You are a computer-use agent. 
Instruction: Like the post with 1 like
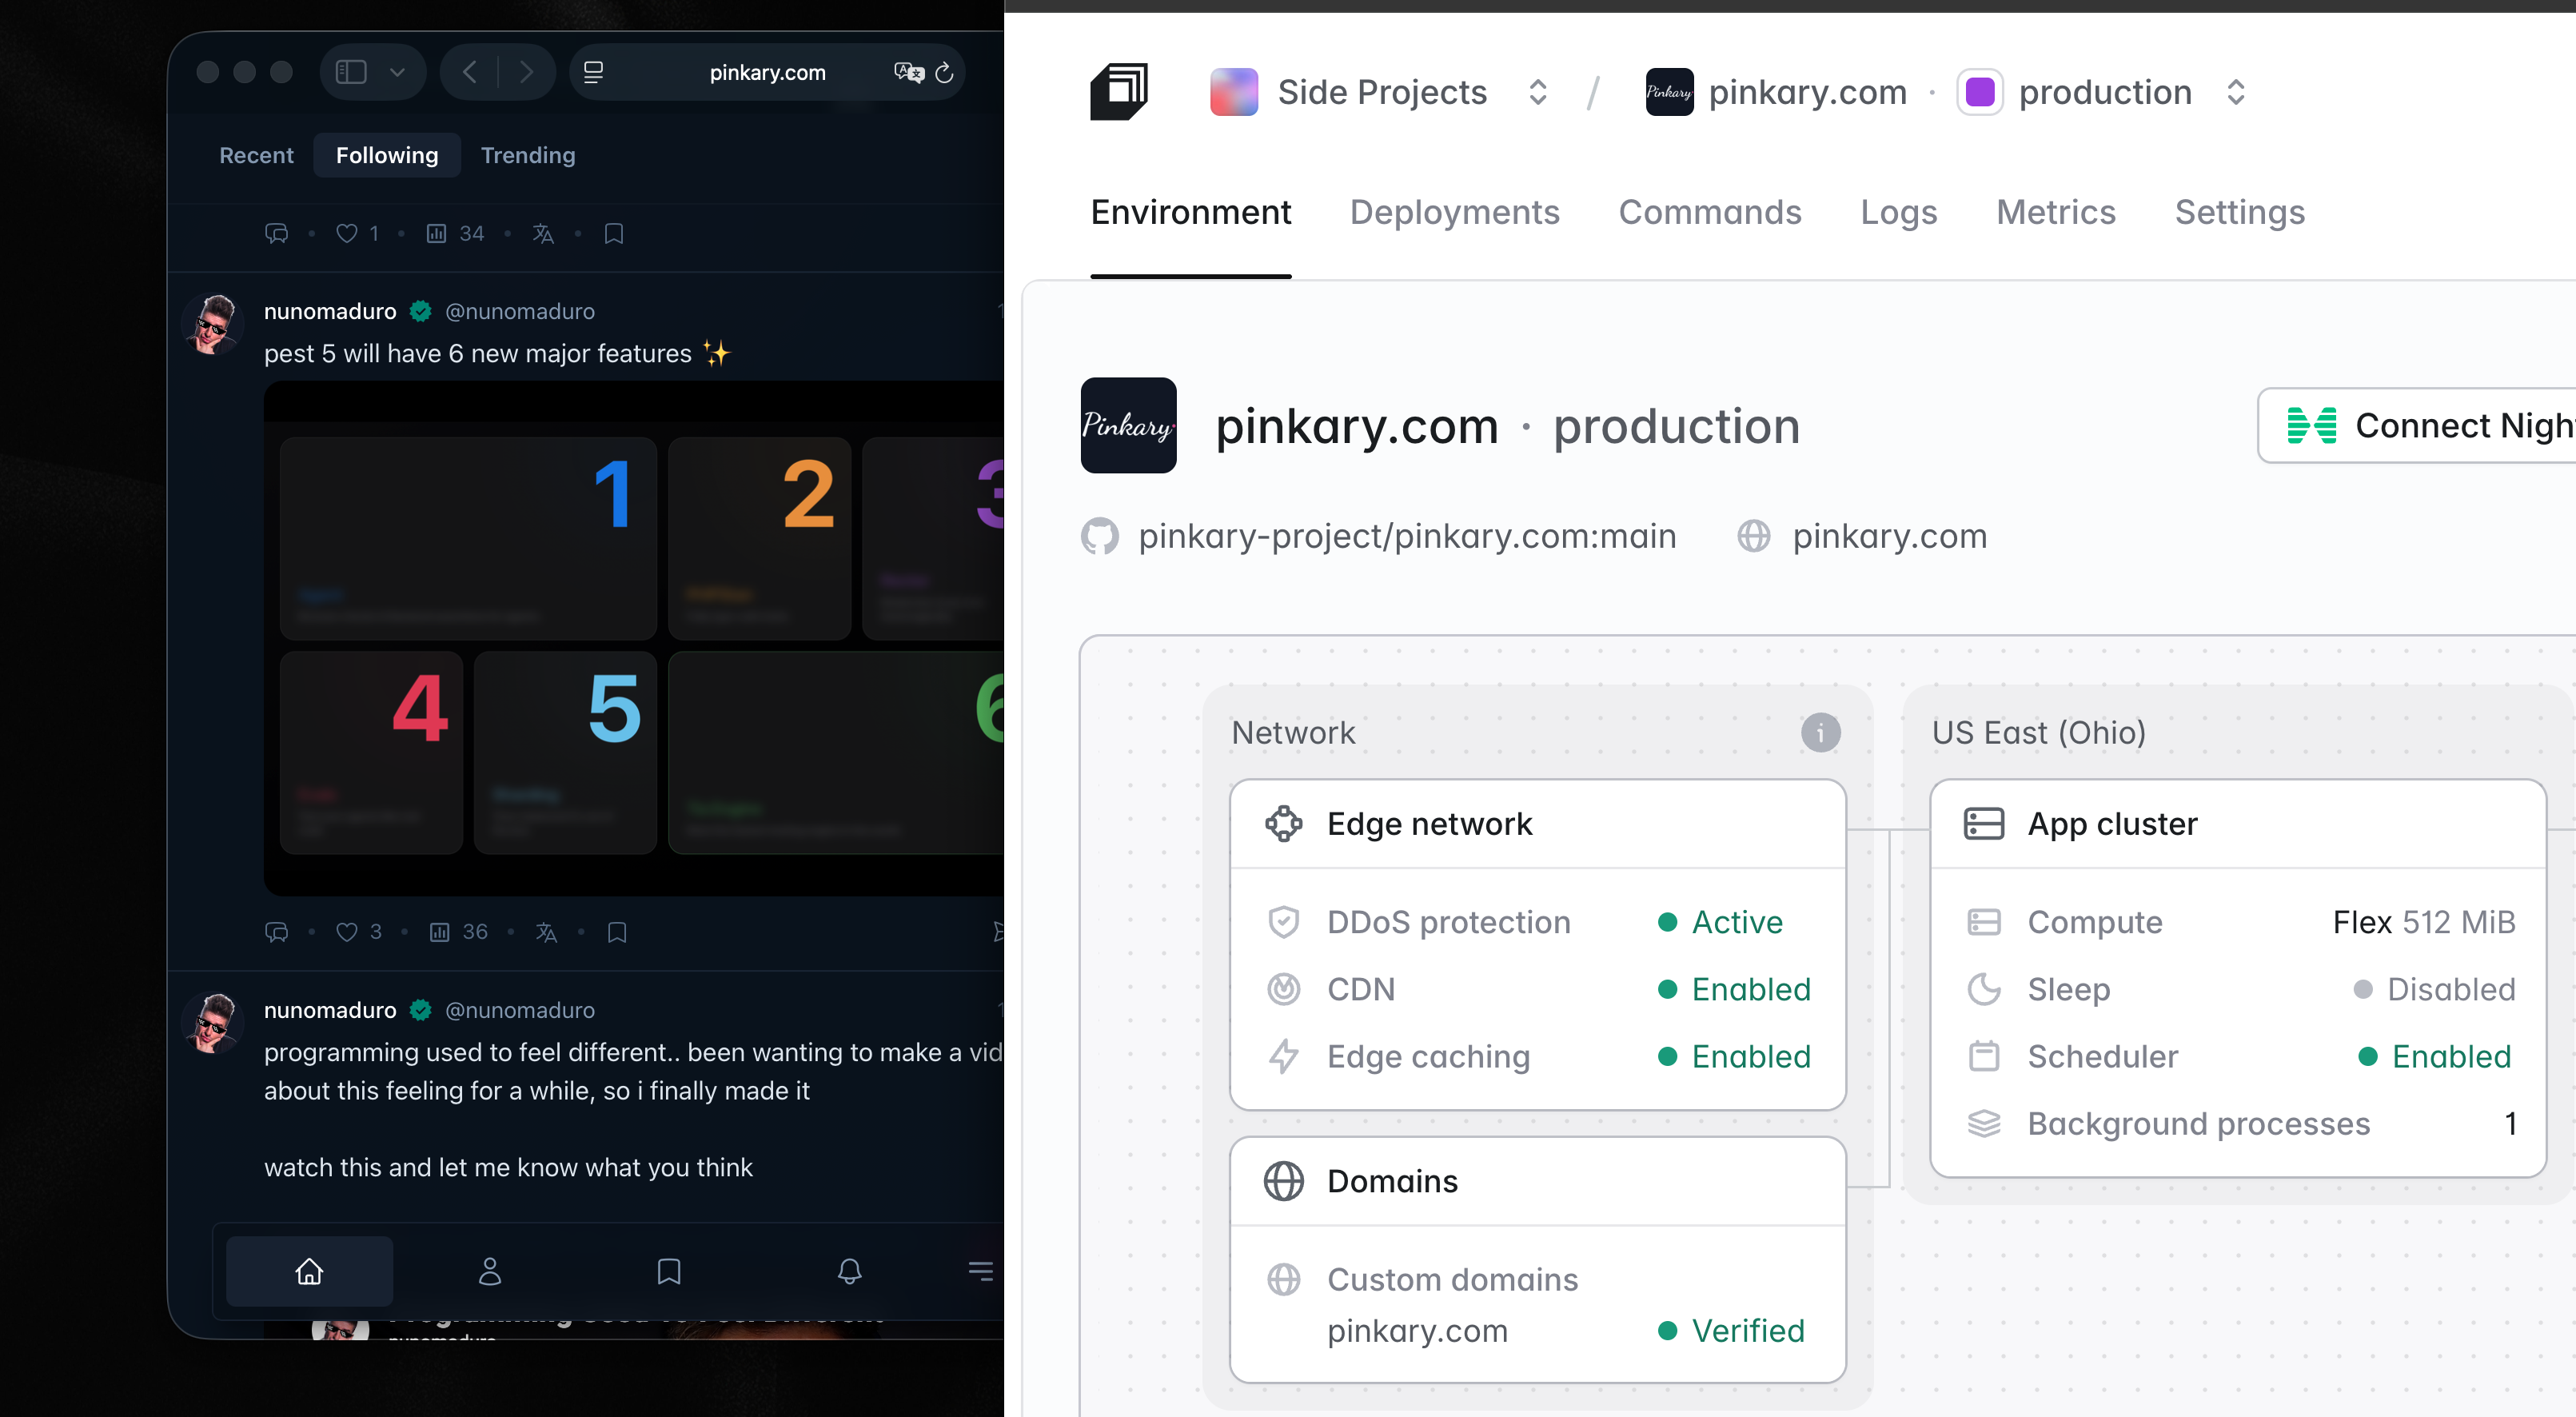[346, 233]
